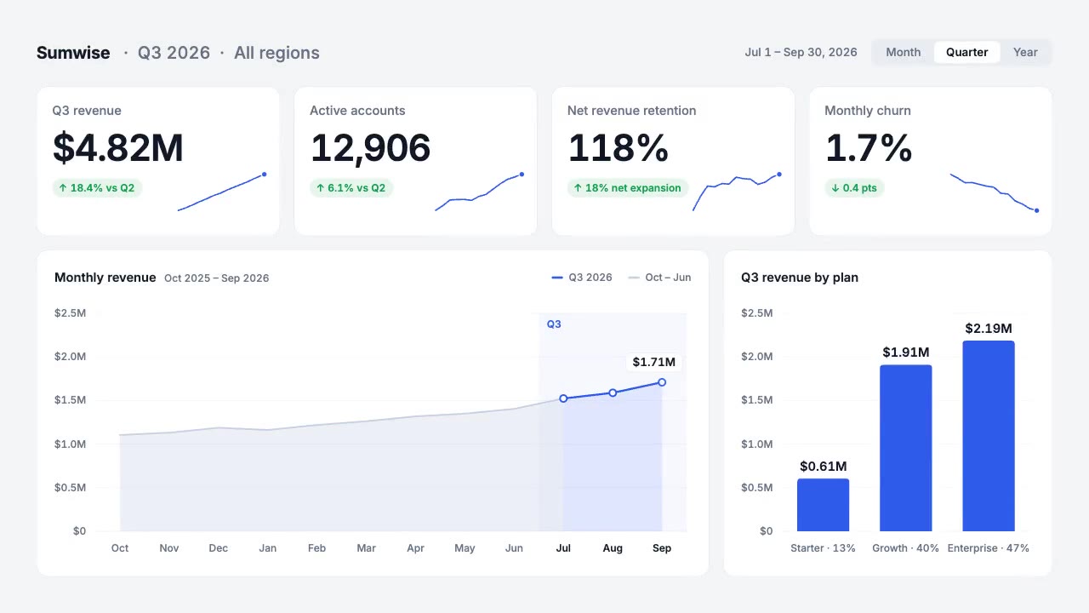Click the Monthly revenue chart title

[105, 278]
